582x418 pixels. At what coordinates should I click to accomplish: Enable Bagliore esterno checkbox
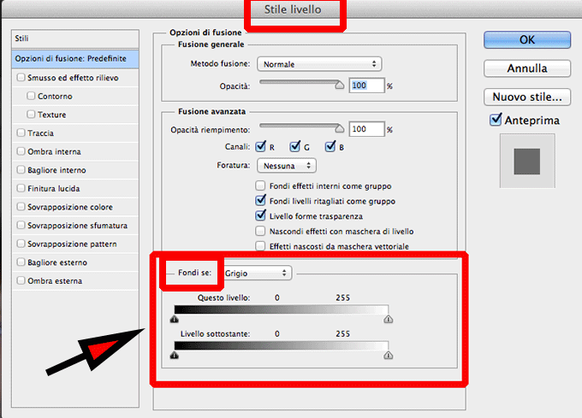point(21,262)
